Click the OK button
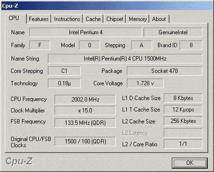 click(190, 163)
